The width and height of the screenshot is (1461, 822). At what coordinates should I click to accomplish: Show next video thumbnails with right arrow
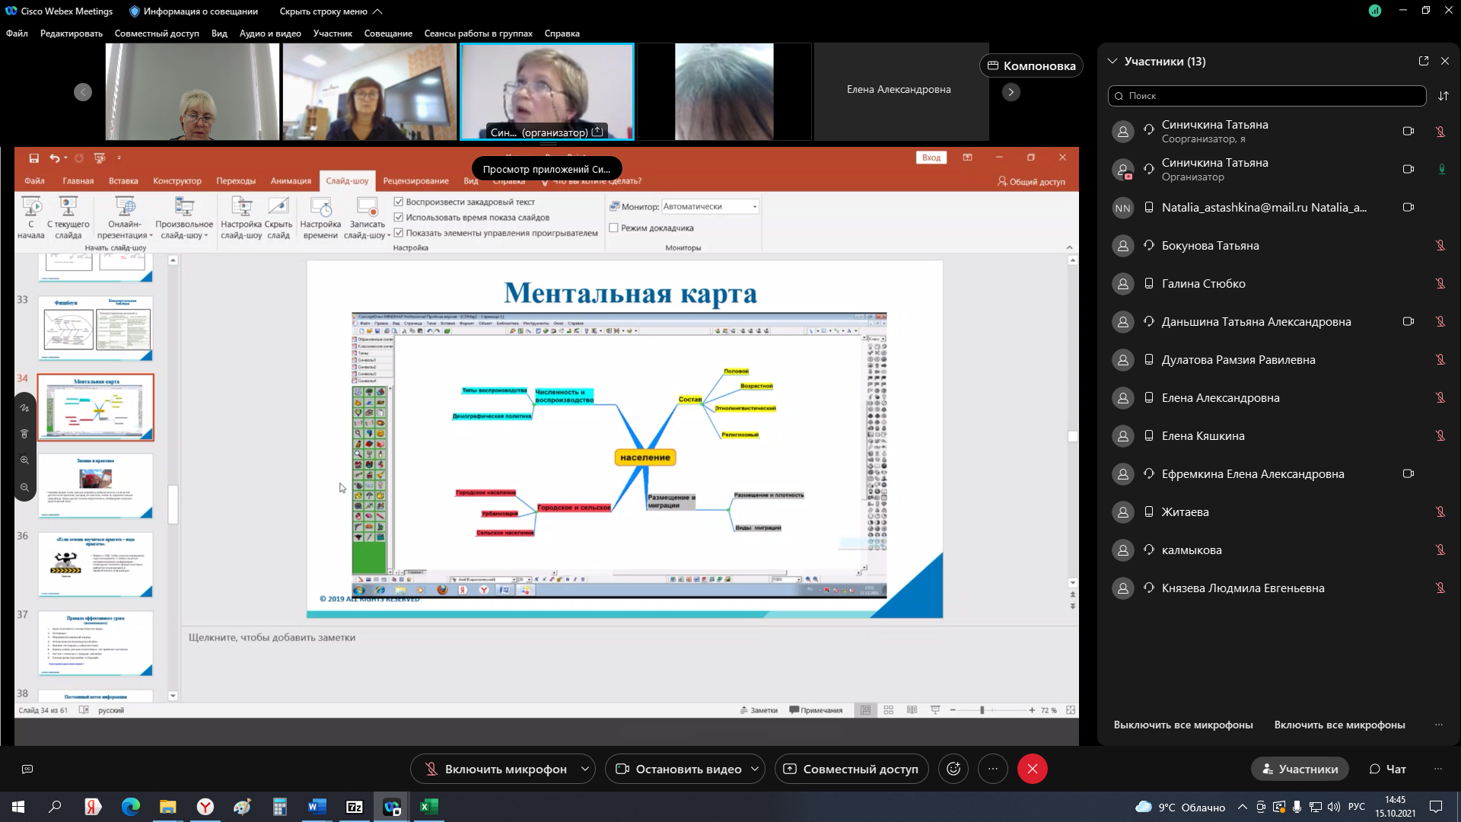(1011, 92)
